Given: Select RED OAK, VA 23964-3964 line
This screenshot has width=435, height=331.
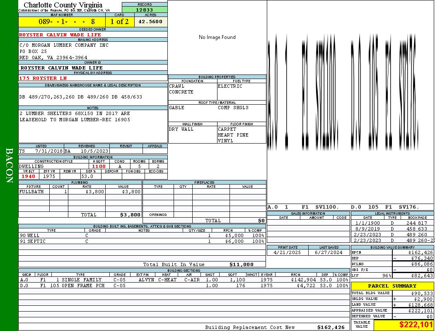Looking at the screenshot, I should (x=53, y=58).
